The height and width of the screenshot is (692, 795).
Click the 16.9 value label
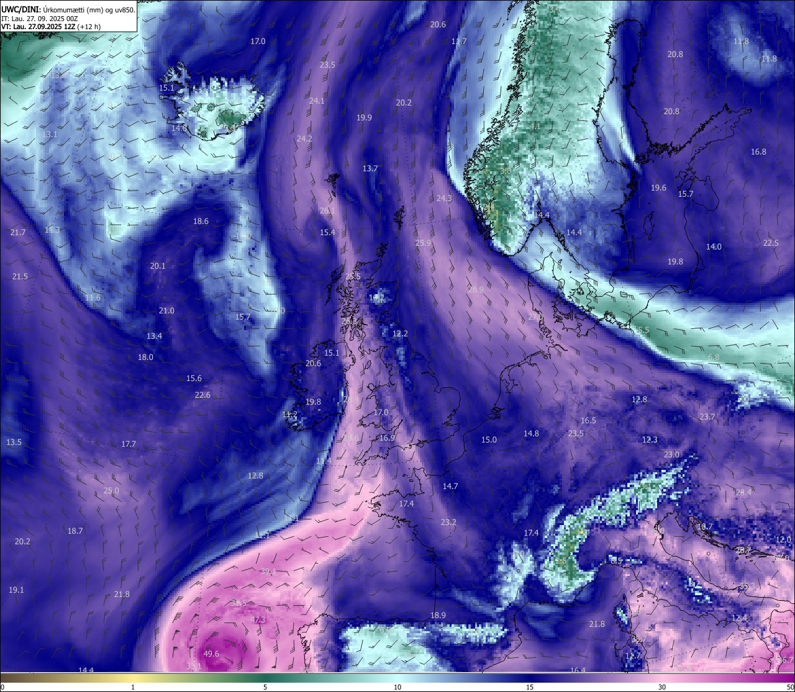click(387, 438)
